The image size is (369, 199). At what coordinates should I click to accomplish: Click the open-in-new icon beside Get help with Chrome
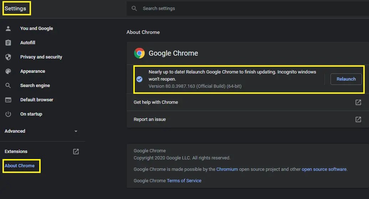click(x=358, y=102)
